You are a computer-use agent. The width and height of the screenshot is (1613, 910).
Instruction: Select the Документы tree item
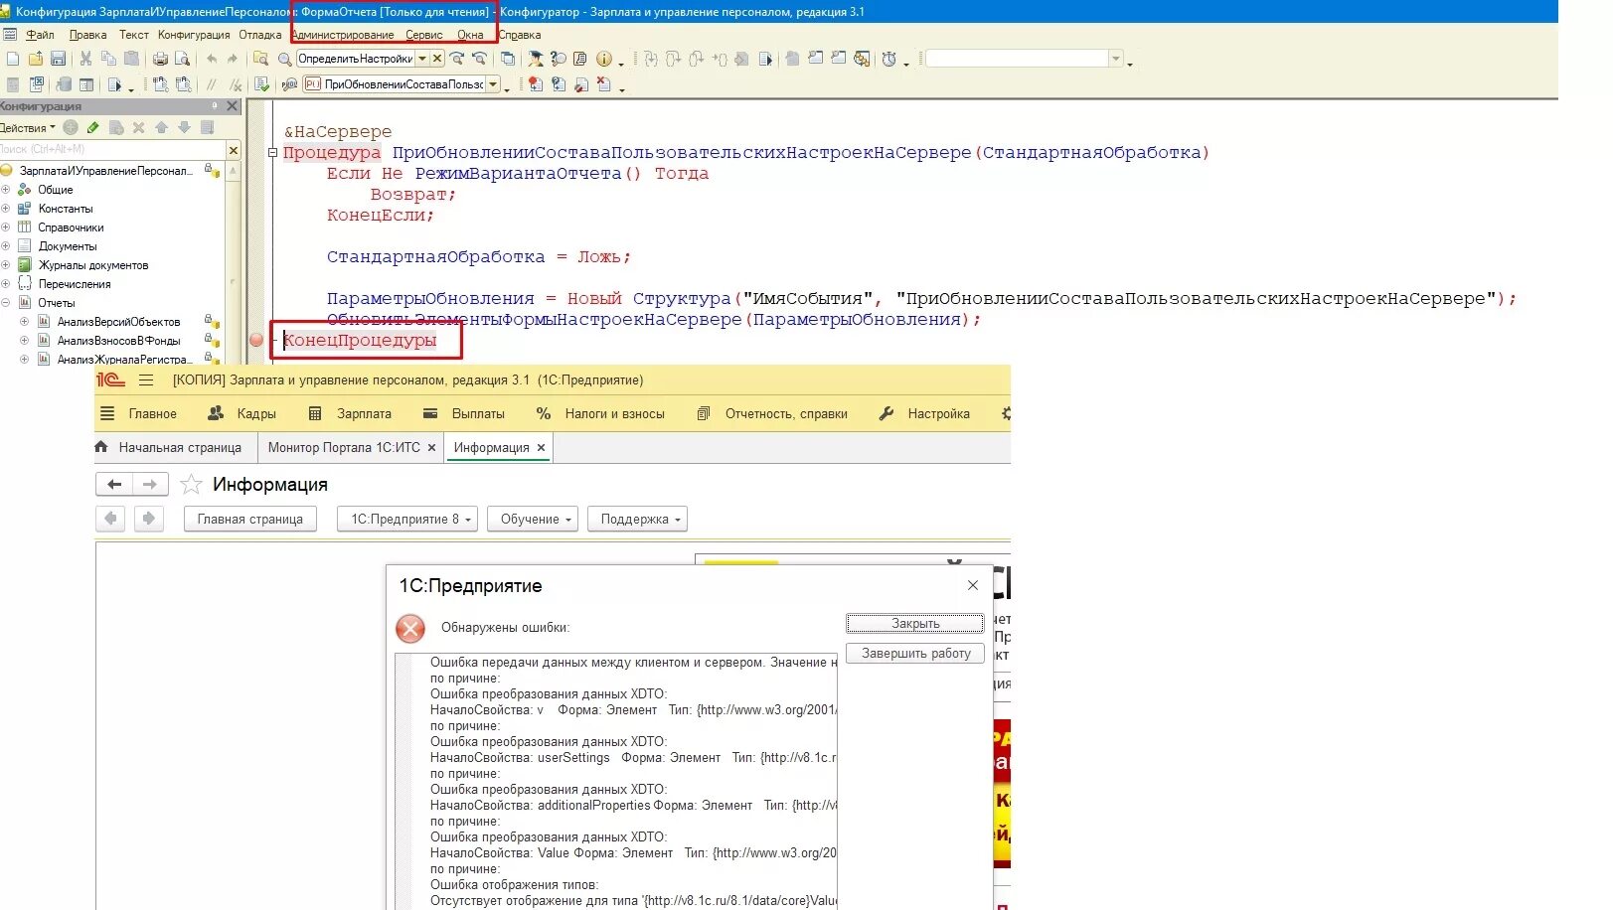[68, 246]
